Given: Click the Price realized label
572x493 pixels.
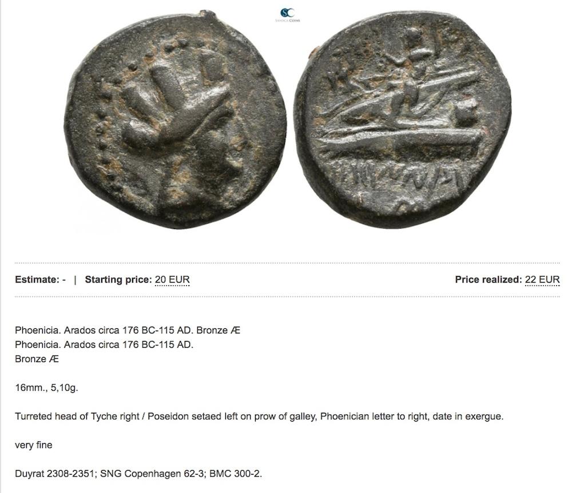Looking at the screenshot, I should (x=488, y=280).
